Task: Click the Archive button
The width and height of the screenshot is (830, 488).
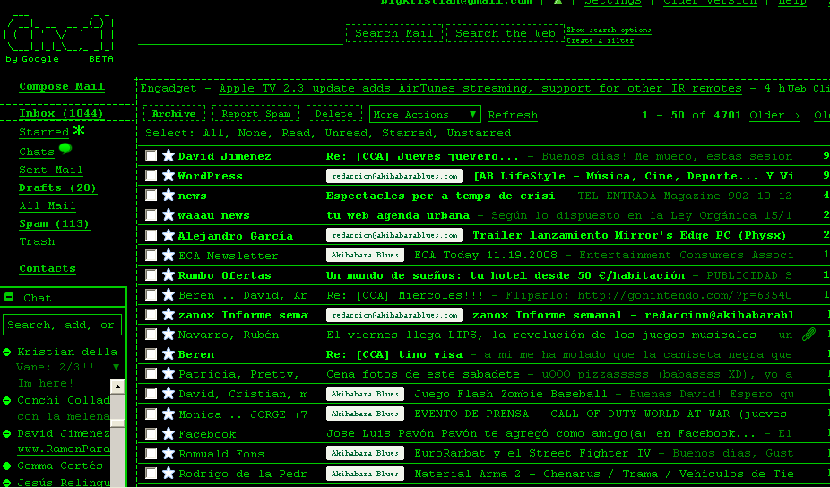Action: coord(174,115)
